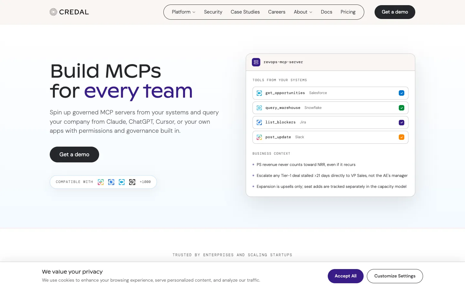Click the revops-mcp-server server icon

click(256, 62)
